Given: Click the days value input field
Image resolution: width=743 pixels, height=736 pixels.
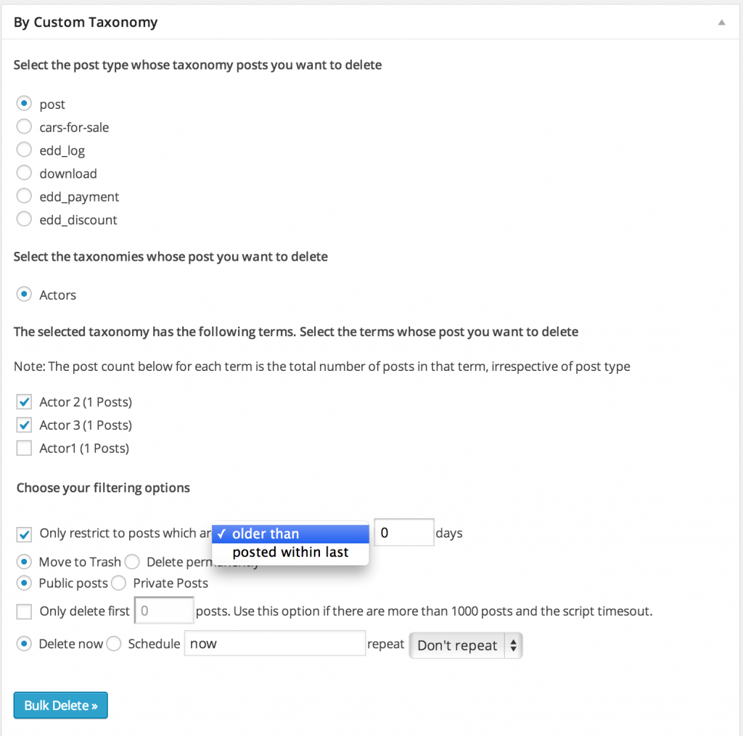Looking at the screenshot, I should click(x=402, y=532).
